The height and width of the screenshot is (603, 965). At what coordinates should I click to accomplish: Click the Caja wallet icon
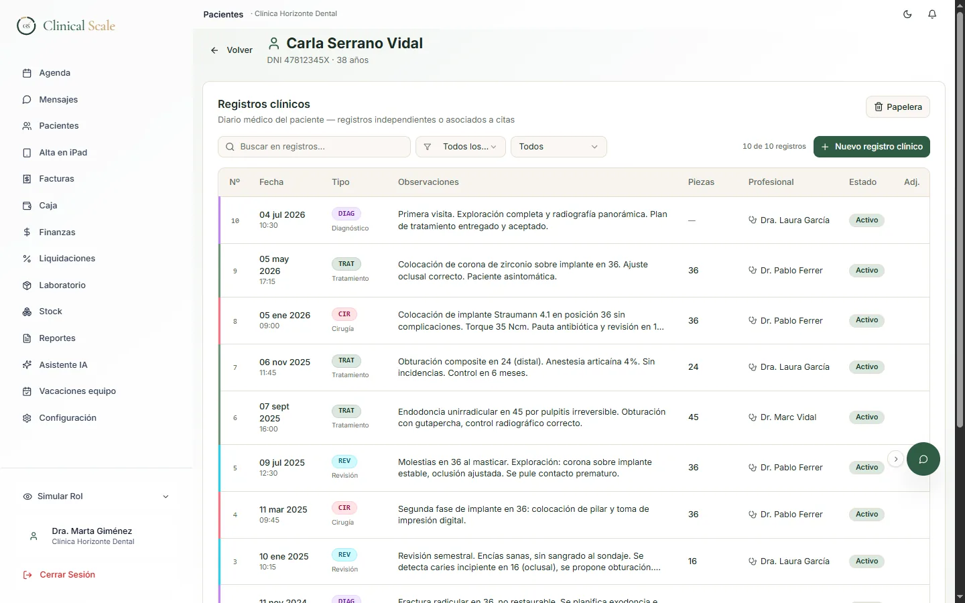(x=27, y=206)
